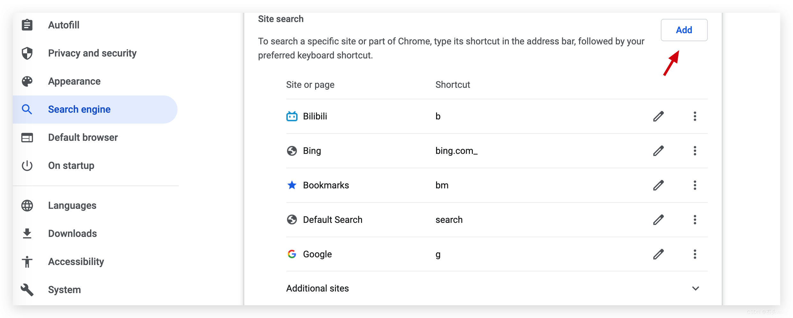Click the Google row name
Viewport: 793px width, 318px height.
click(x=317, y=254)
